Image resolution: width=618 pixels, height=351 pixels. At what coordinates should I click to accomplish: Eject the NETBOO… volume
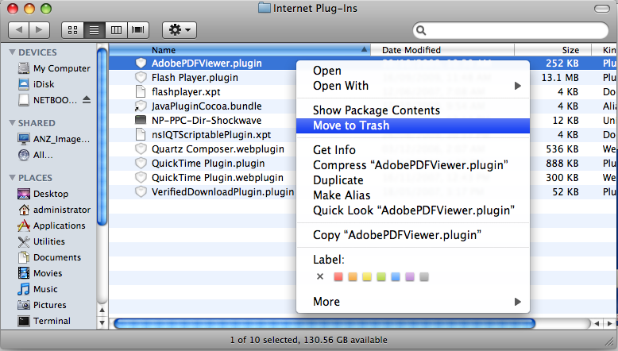tap(87, 100)
